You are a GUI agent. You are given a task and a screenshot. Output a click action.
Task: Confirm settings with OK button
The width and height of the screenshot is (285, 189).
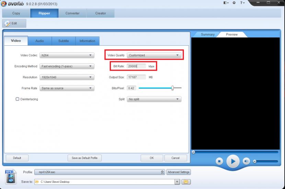tap(152, 158)
